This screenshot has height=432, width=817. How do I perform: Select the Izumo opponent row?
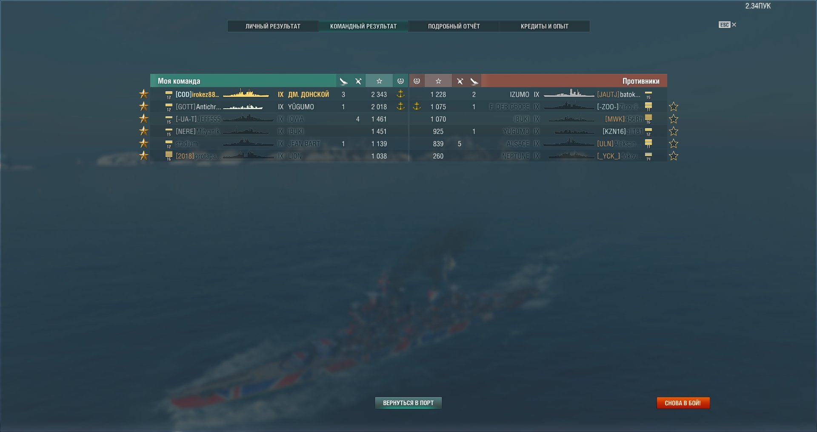click(538, 94)
